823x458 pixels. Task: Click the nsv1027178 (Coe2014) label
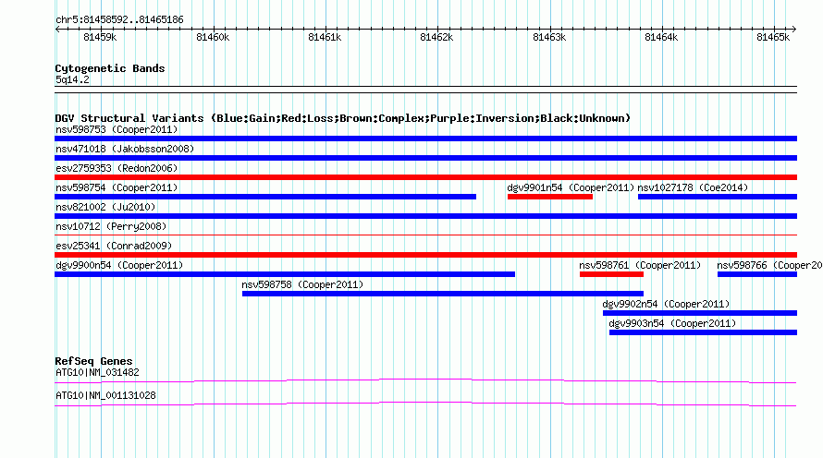[x=693, y=187]
